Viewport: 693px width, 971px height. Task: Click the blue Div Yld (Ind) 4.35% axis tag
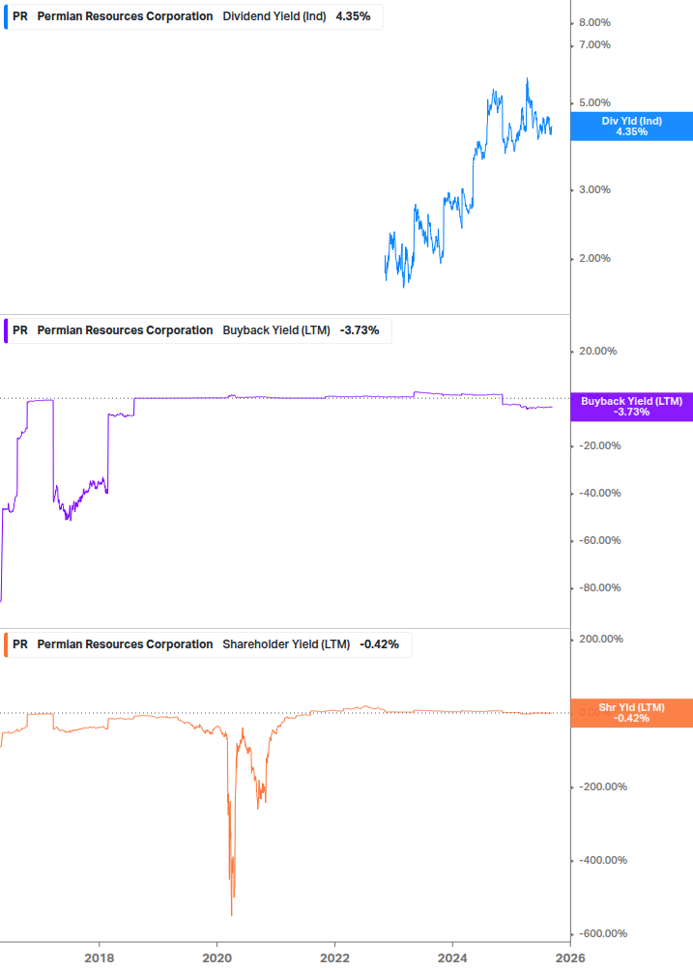coord(632,127)
